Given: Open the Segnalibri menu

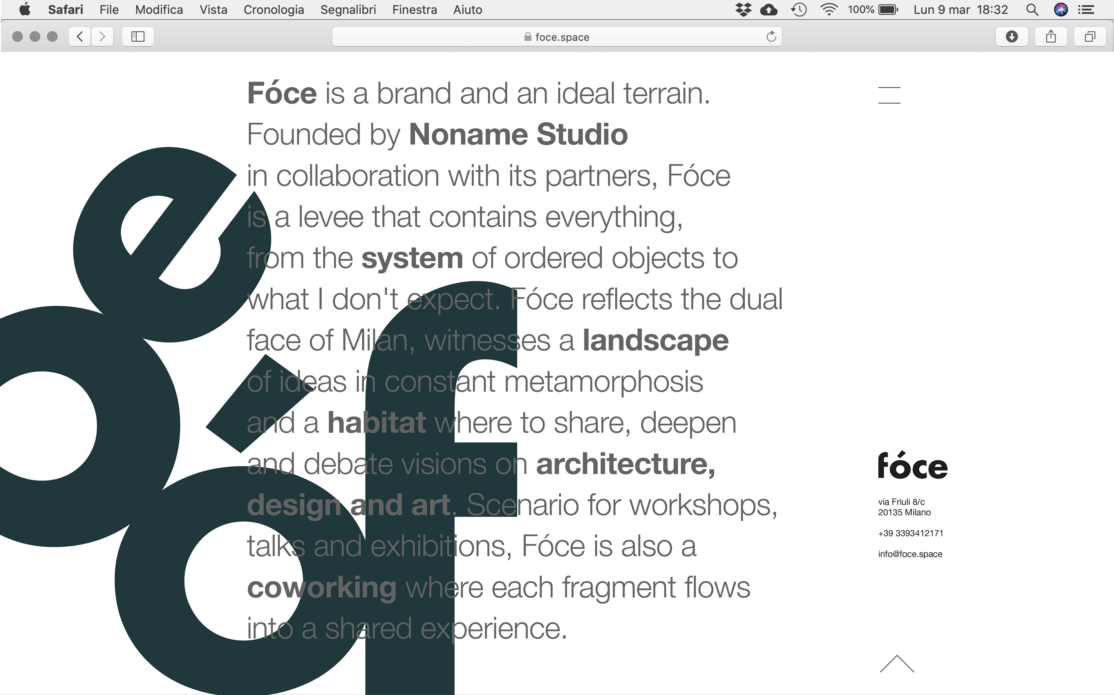Looking at the screenshot, I should (348, 10).
